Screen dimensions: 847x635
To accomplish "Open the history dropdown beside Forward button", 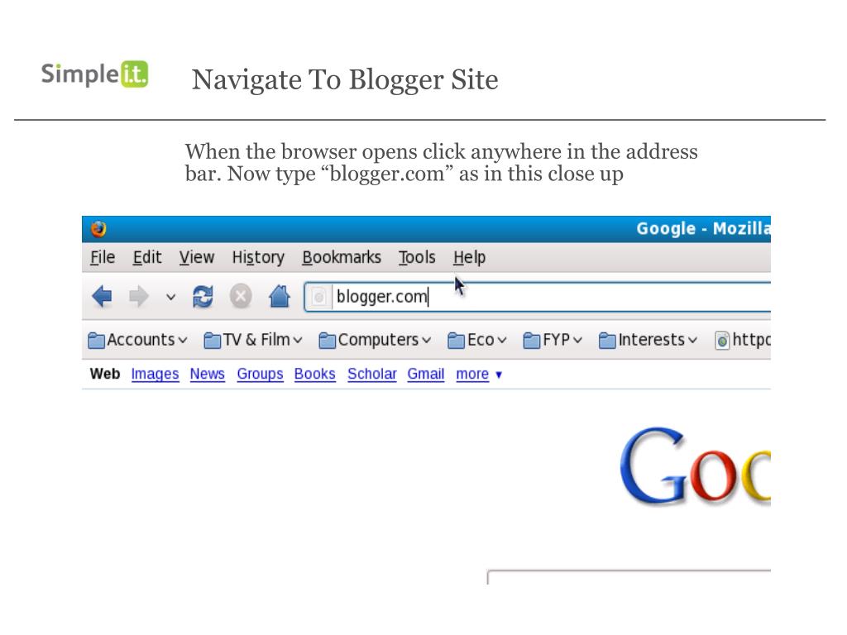I will pos(170,297).
